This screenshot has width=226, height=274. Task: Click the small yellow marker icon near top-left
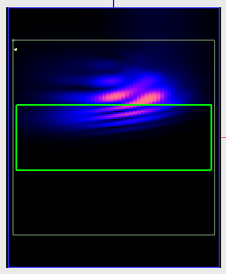[16, 49]
